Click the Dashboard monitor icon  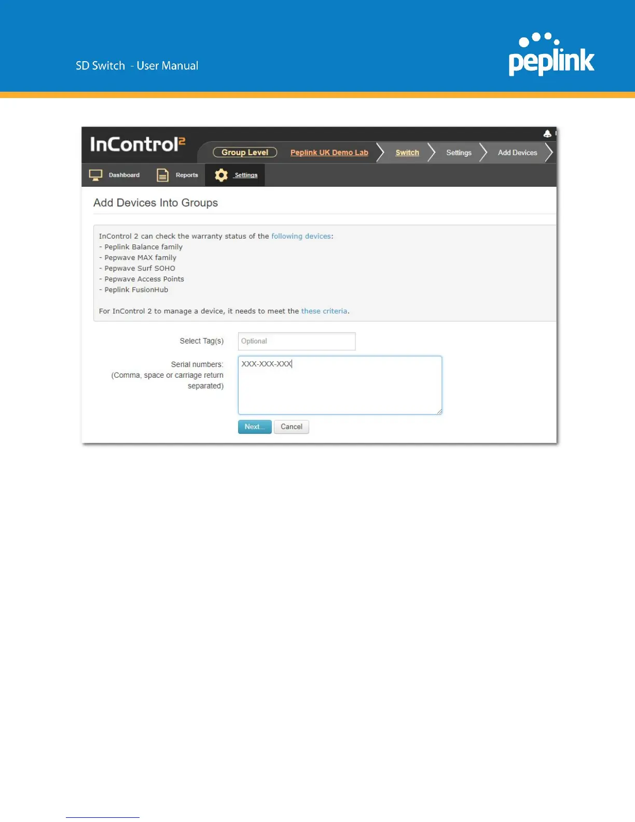[95, 175]
